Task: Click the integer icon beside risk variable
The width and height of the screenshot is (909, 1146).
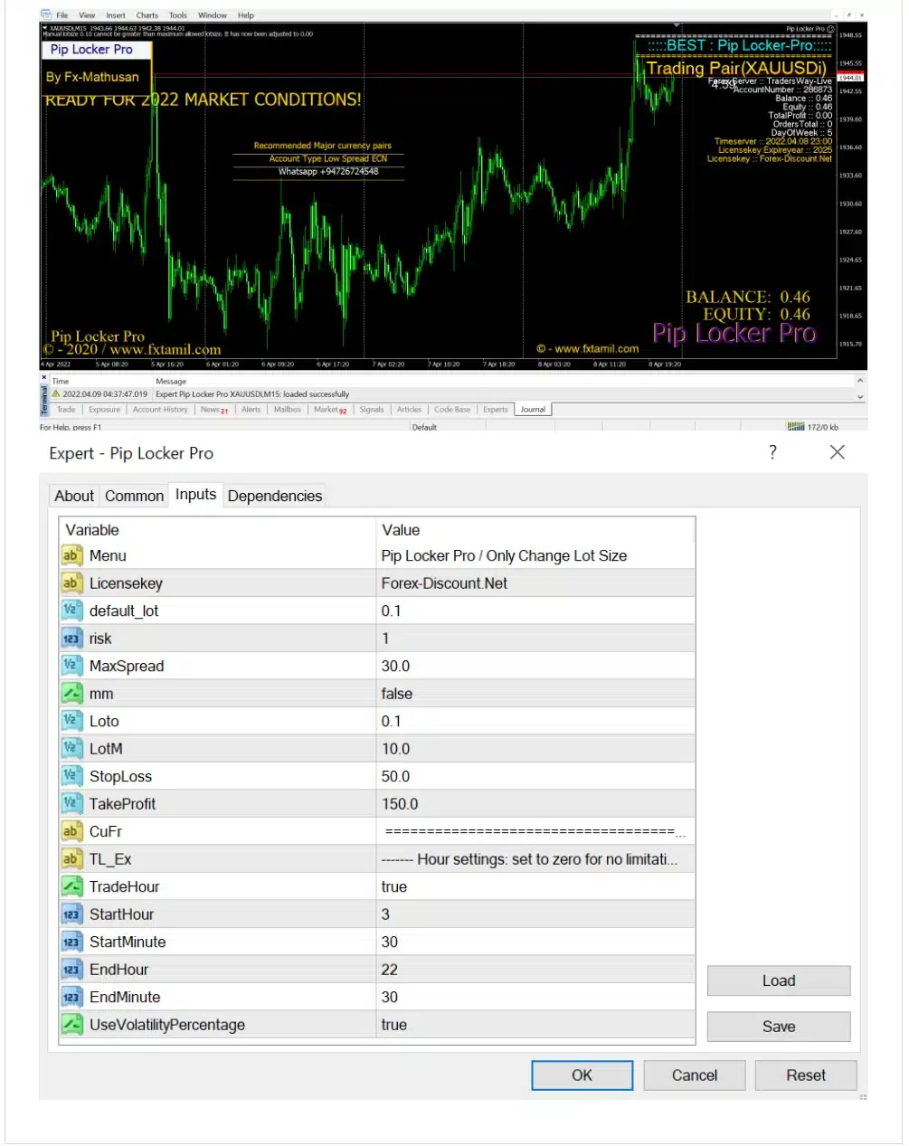Action: click(x=71, y=639)
